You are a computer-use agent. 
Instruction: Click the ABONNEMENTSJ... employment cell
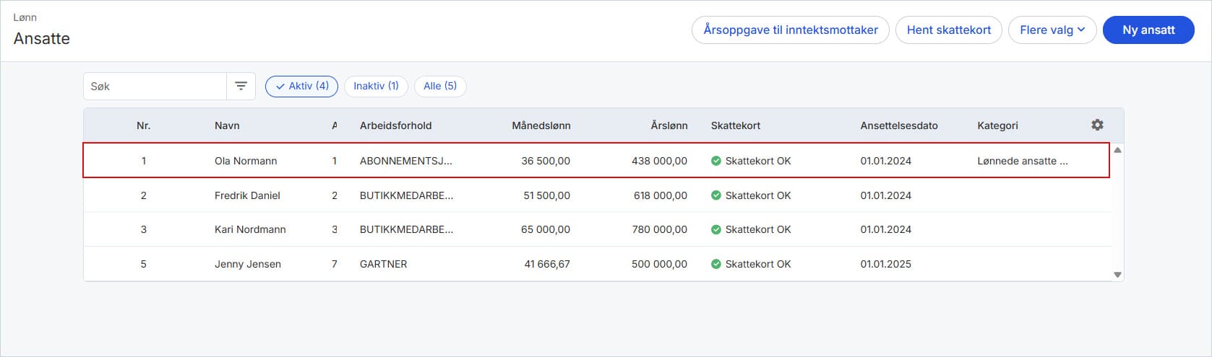click(405, 161)
